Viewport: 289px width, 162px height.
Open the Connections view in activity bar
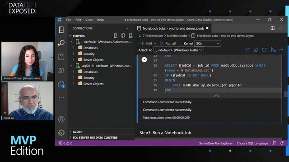(61, 30)
